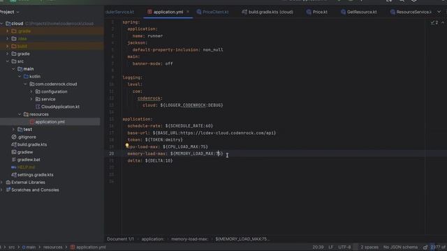Click LOGGER_CODENROCK:DEBUG value in editor
Image resolution: width=447 pixels, height=251 pixels.
click(x=191, y=105)
